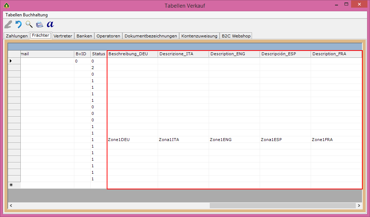
Task: Click the pencil edit icon in toolbar
Action: pyautogui.click(x=8, y=25)
